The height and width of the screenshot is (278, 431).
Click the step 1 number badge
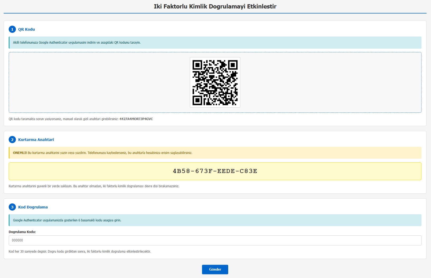(x=12, y=29)
